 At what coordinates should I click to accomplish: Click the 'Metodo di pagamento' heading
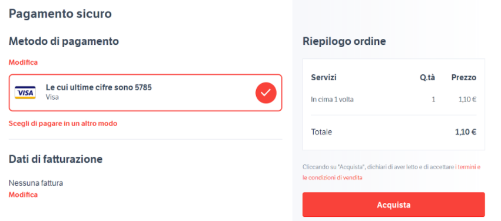click(x=64, y=41)
